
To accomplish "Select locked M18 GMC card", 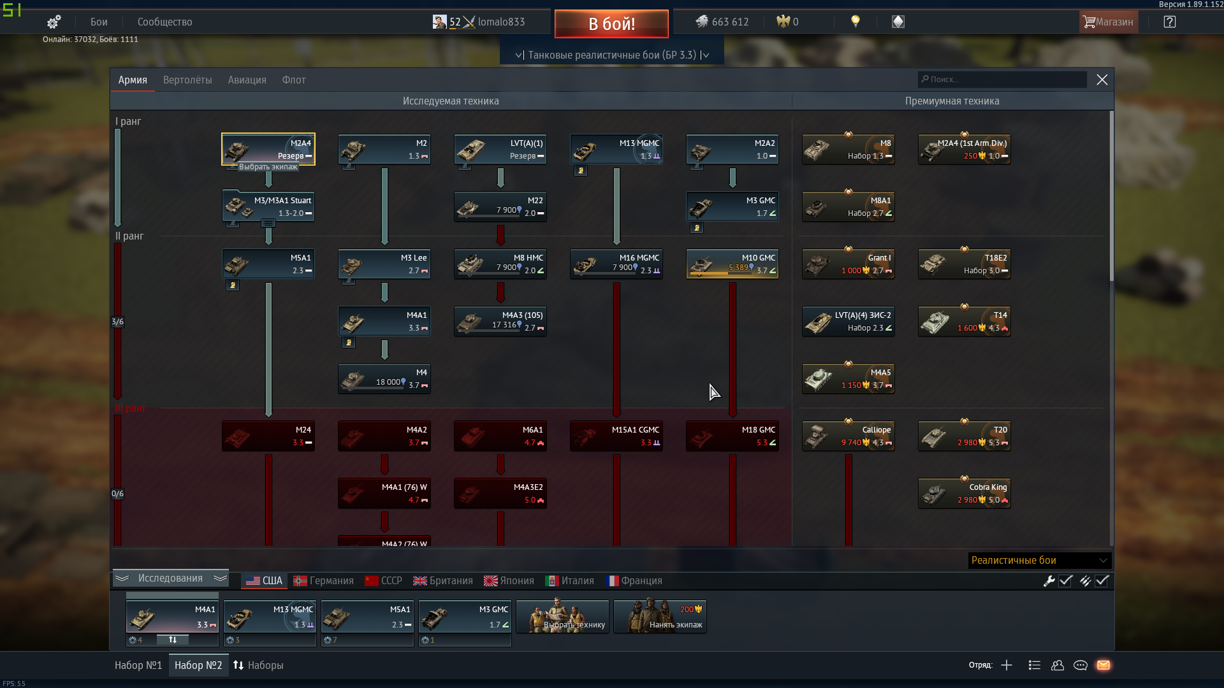I will [x=732, y=436].
